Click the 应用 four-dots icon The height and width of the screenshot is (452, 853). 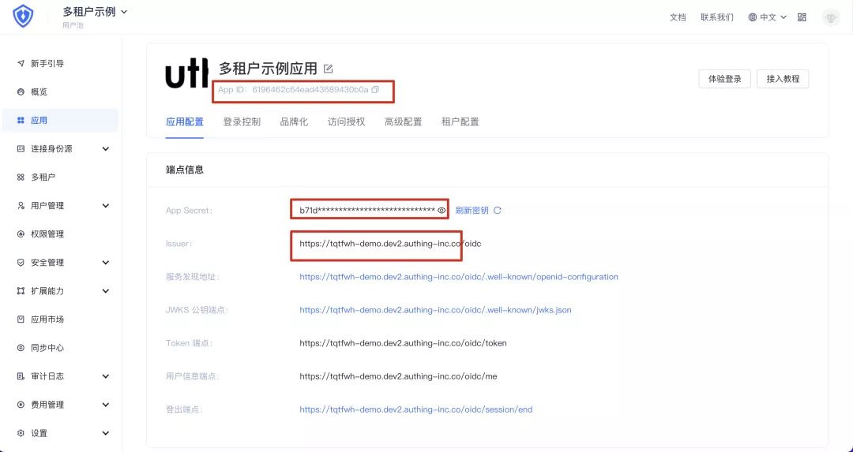[21, 120]
